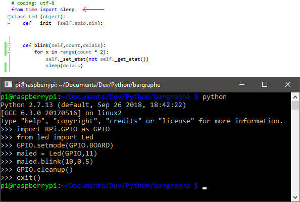Minimize the raspberrypi terminal window

tap(242, 84)
